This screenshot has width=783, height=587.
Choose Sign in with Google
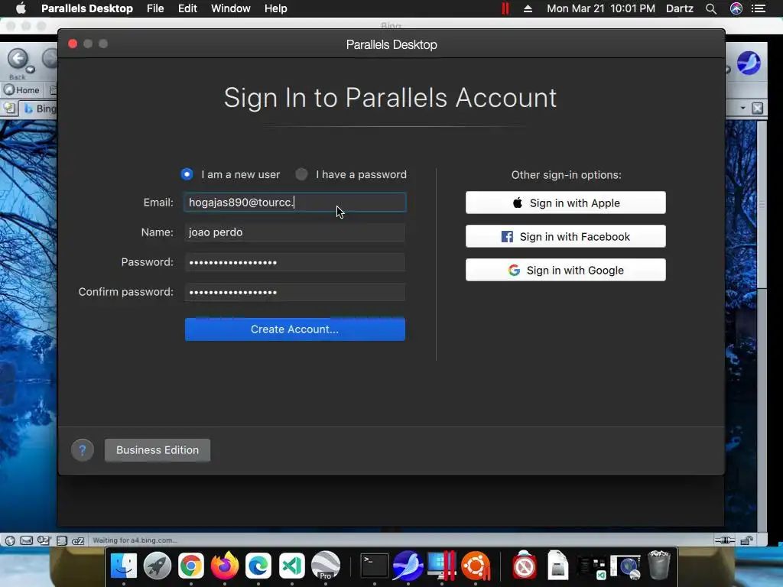[565, 270]
